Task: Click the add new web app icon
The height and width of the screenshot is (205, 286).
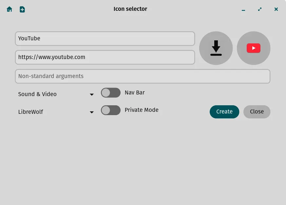Action: tap(22, 9)
